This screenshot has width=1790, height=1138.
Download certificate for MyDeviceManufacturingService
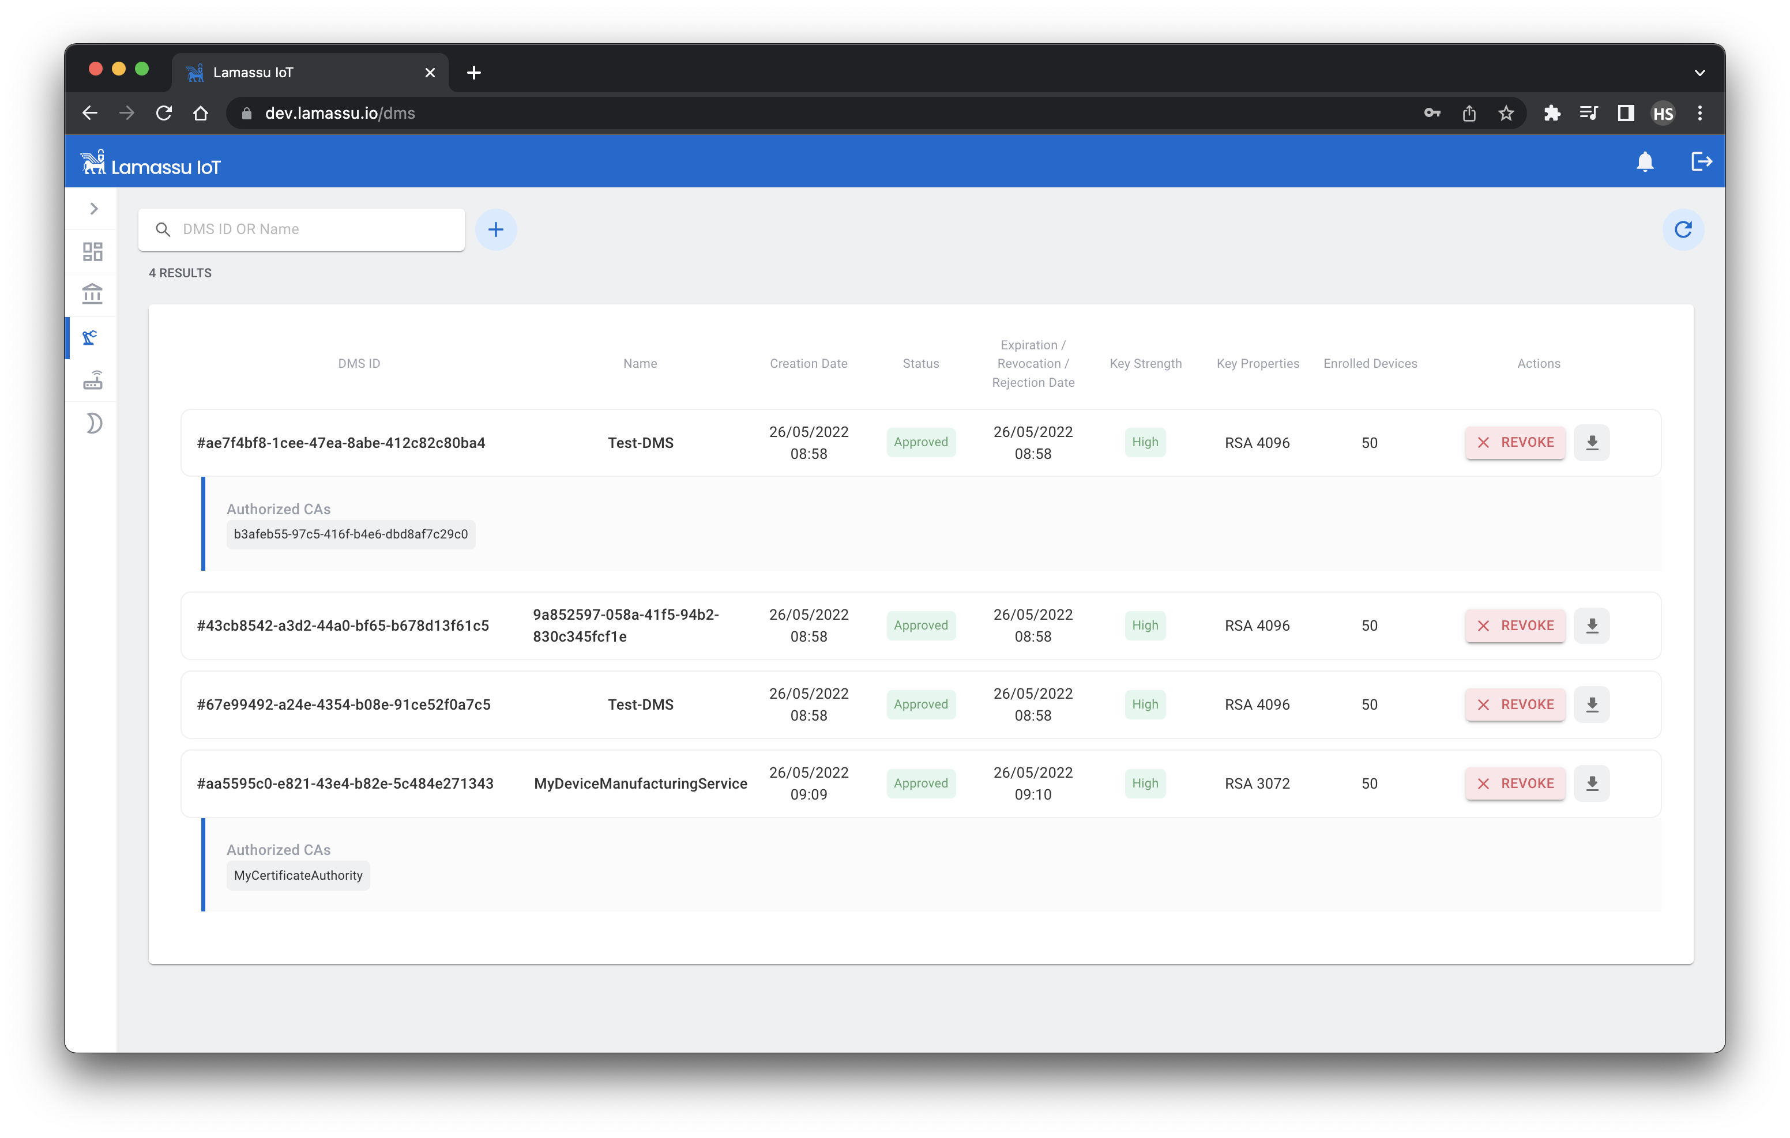click(x=1592, y=783)
